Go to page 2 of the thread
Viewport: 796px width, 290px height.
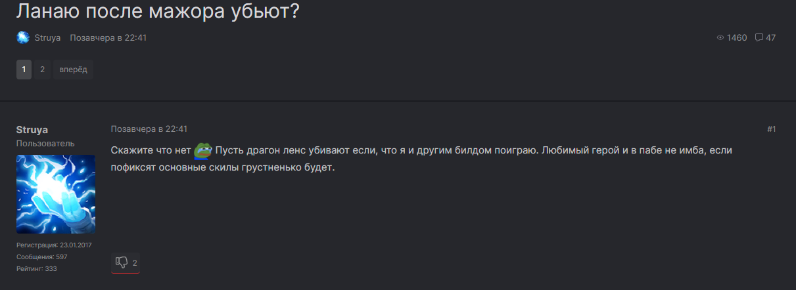[42, 70]
